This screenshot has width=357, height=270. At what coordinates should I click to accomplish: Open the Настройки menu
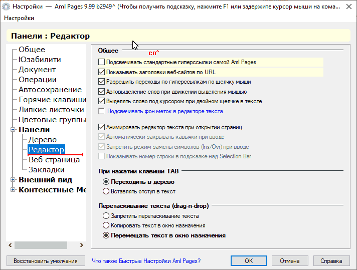(x=19, y=18)
